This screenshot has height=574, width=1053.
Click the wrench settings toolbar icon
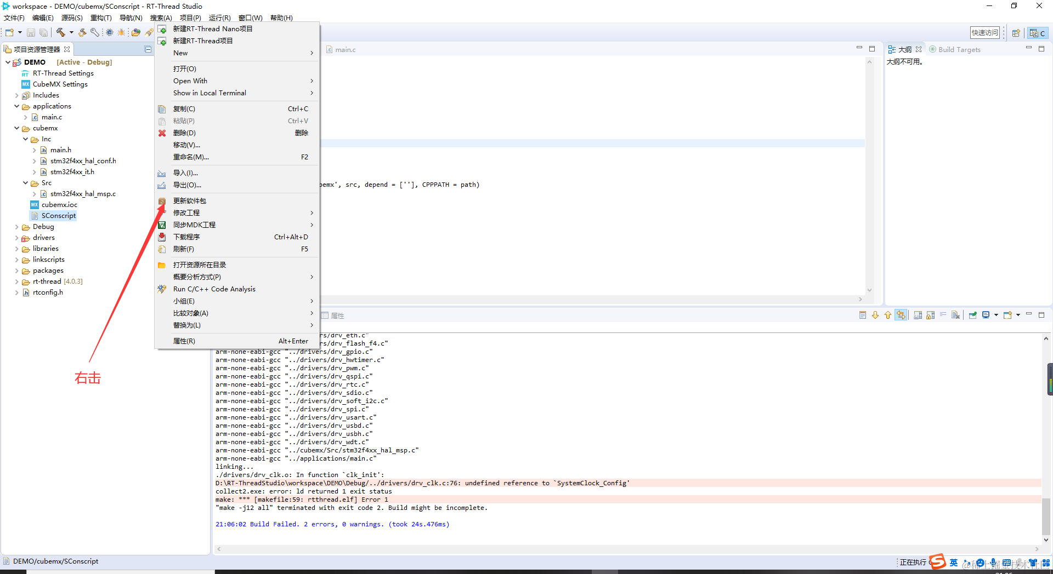click(95, 33)
